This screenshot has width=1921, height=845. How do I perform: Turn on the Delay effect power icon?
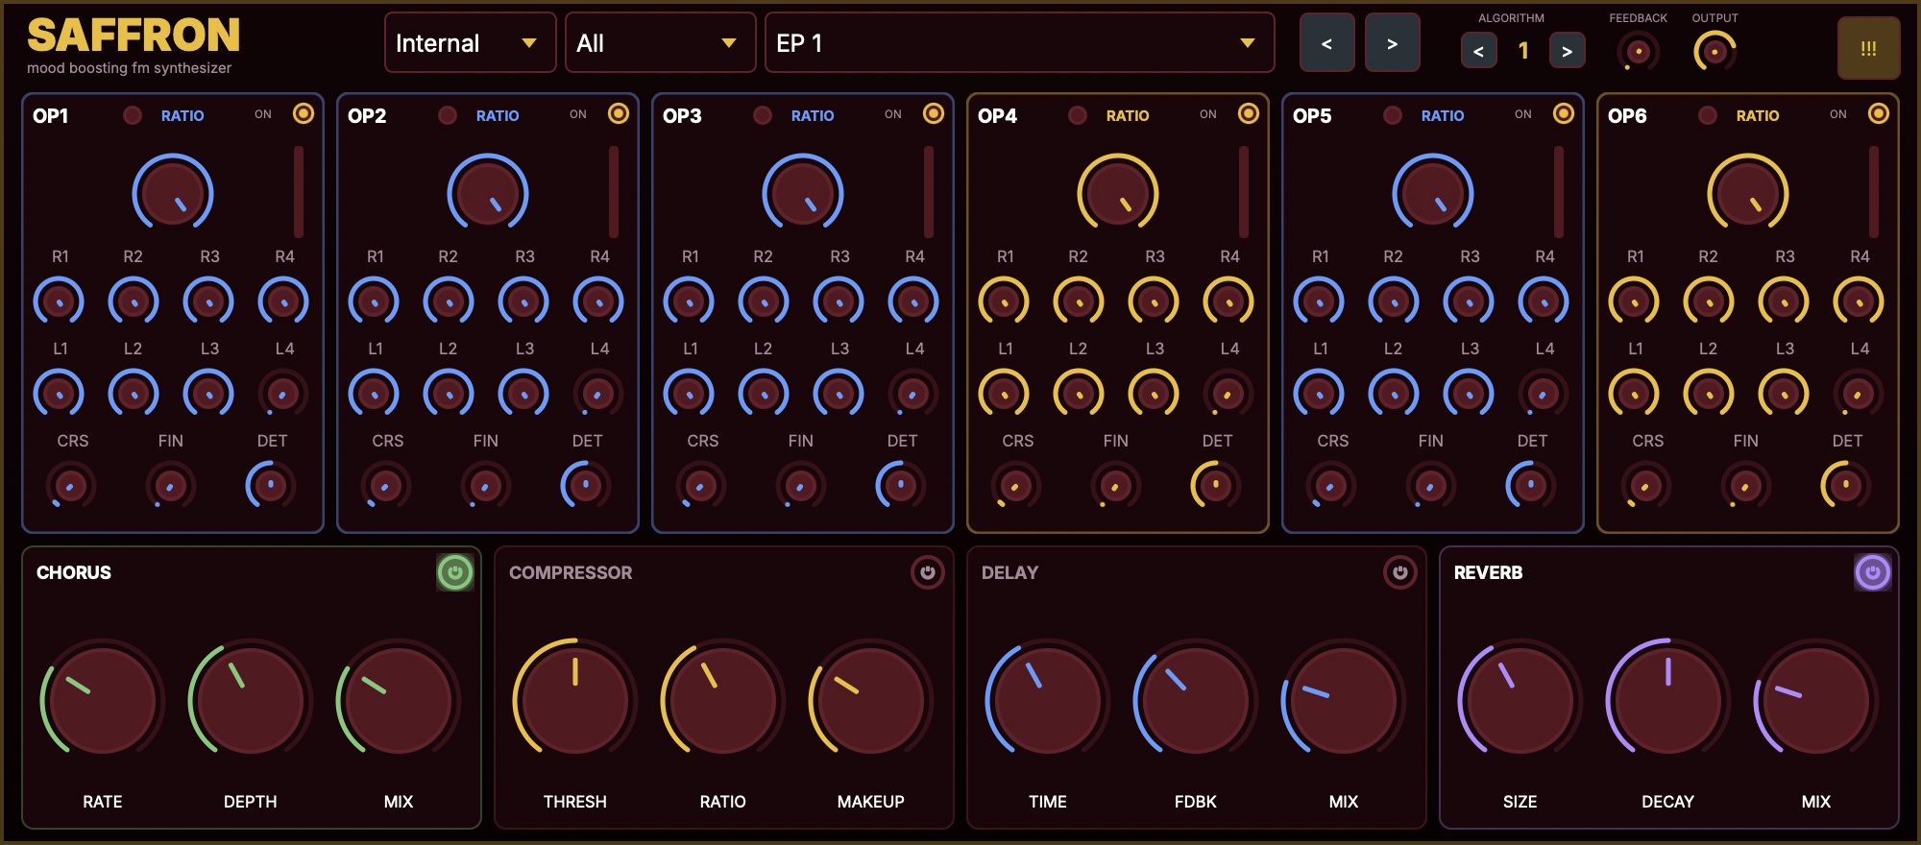point(1399,573)
